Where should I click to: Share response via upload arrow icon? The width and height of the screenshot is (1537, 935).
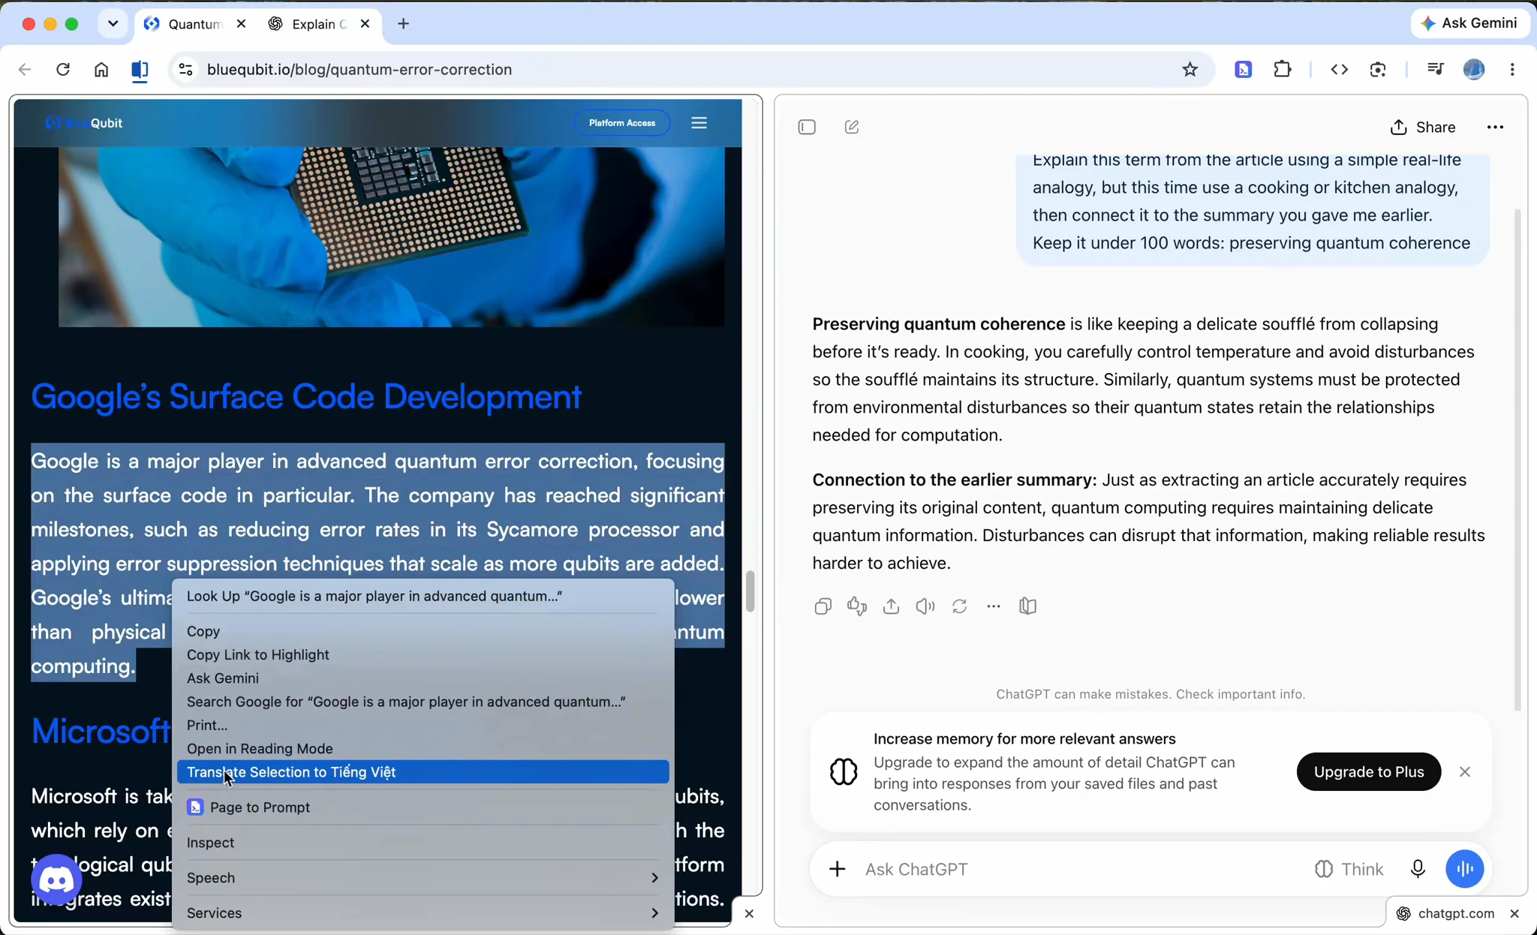point(891,606)
